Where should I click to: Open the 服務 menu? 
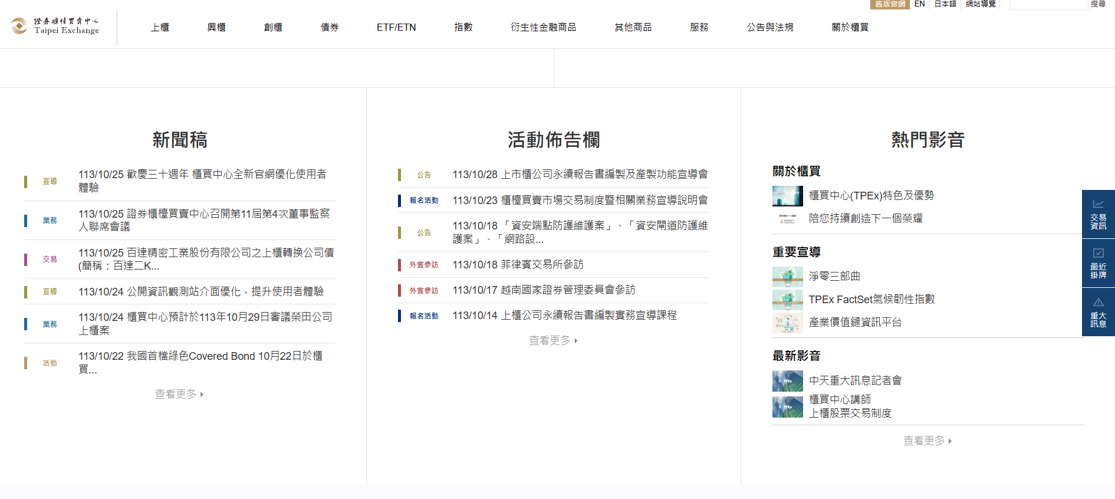coord(699,27)
